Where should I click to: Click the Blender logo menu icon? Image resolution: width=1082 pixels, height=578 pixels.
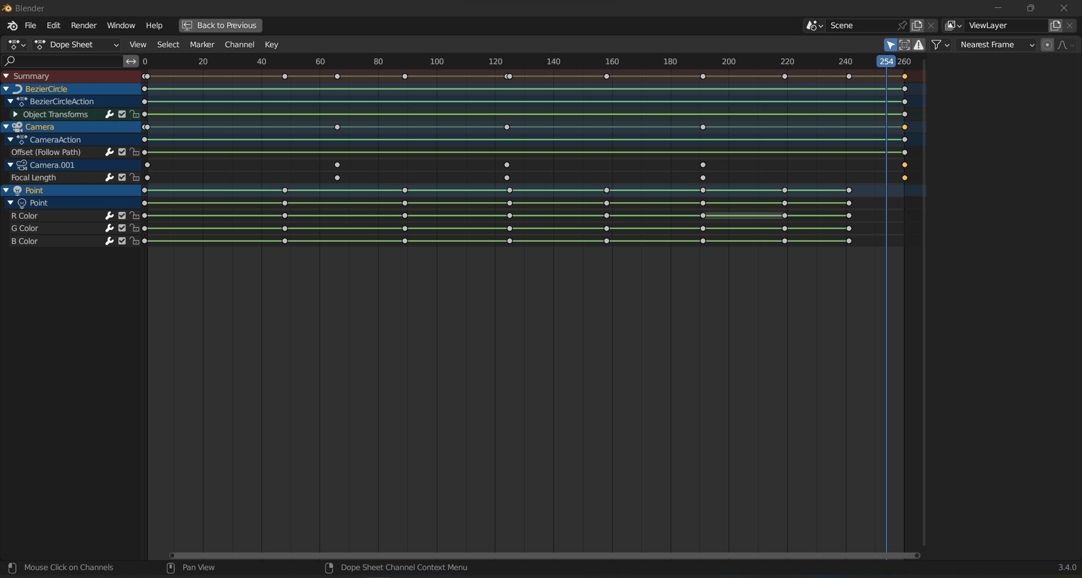pyautogui.click(x=12, y=26)
